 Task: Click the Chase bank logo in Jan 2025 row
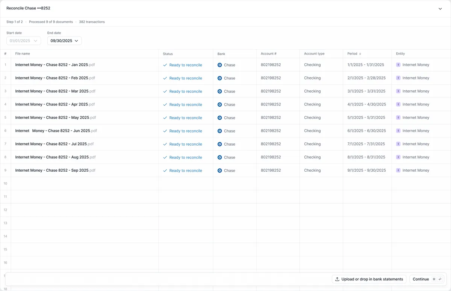pyautogui.click(x=220, y=65)
